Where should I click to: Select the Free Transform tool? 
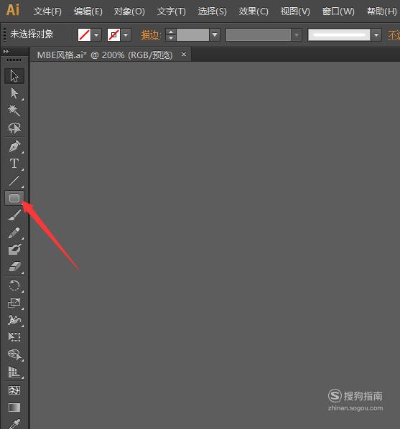(x=14, y=337)
